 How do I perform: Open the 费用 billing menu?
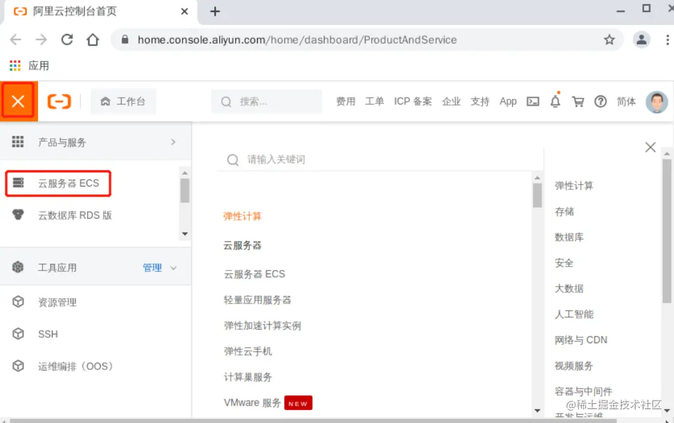pos(345,101)
